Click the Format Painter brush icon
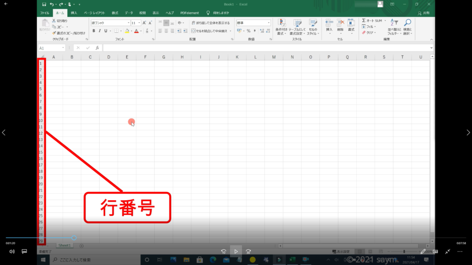 54,33
